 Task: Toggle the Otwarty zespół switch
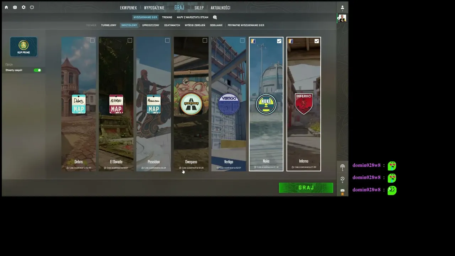[x=37, y=70]
